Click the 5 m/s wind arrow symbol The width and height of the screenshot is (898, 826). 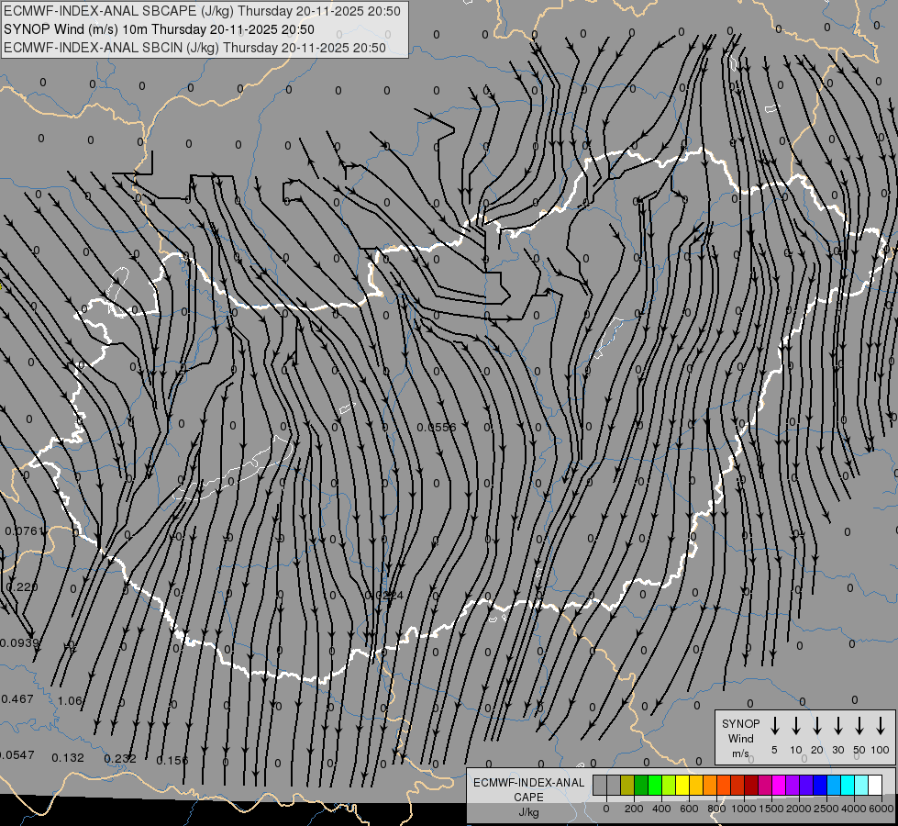[774, 726]
